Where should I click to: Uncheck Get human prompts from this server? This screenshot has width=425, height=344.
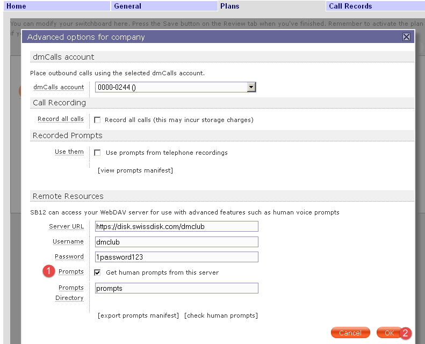click(97, 273)
